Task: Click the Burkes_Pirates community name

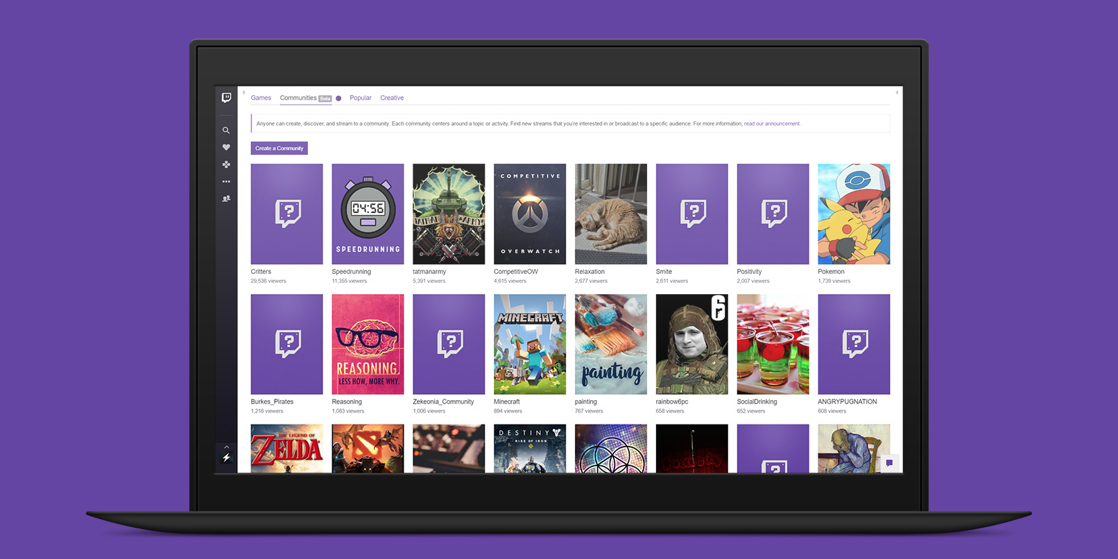Action: 272,402
